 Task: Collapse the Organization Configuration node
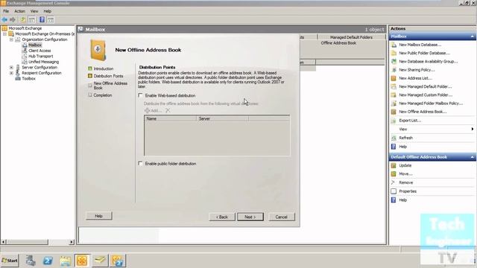[x=11, y=39]
